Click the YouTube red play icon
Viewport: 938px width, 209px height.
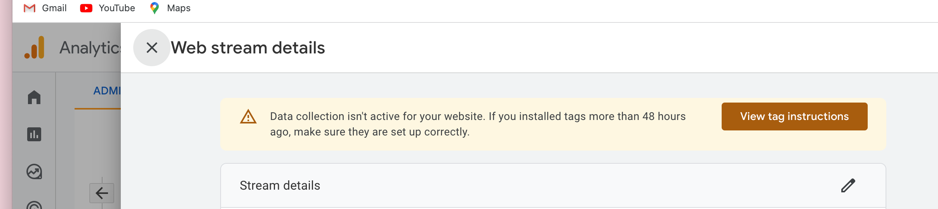click(86, 8)
